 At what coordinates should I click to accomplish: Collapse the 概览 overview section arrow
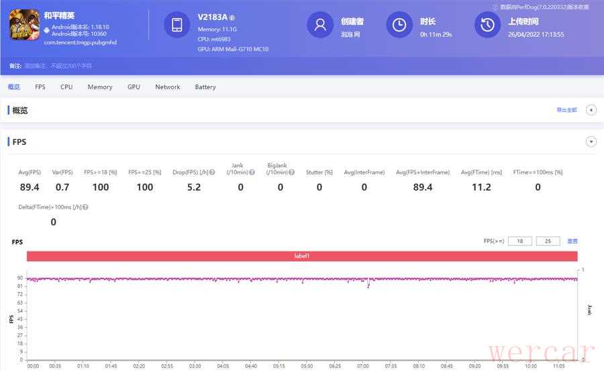click(591, 110)
